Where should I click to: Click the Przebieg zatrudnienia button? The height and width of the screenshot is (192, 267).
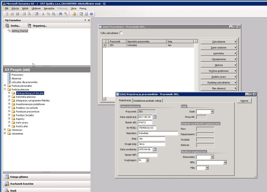click(x=219, y=83)
